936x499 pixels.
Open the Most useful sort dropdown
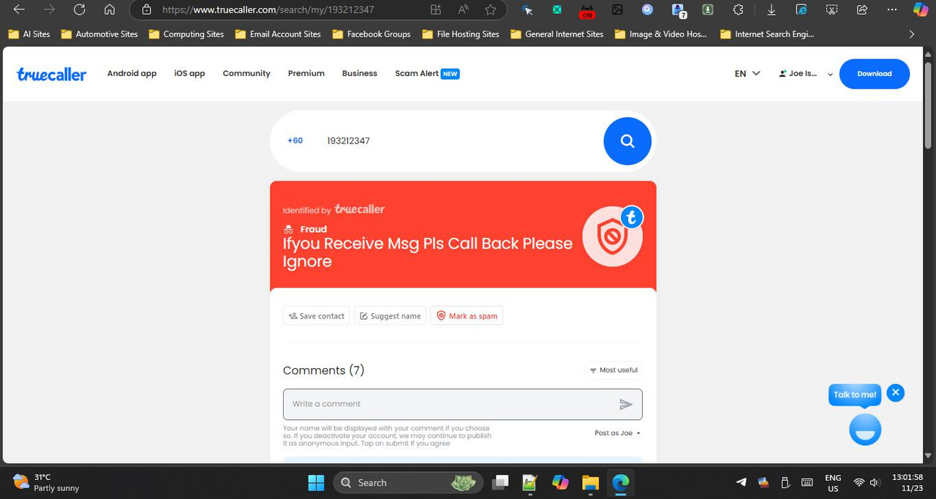point(614,370)
